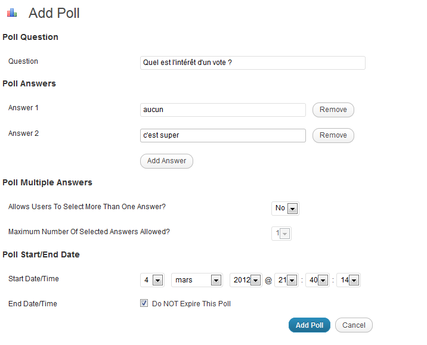Screen dimensions: 427x345
Task: Open the hour dropdown showing 21
Action: click(286, 280)
